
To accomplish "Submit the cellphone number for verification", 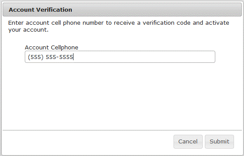I will [x=219, y=142].
